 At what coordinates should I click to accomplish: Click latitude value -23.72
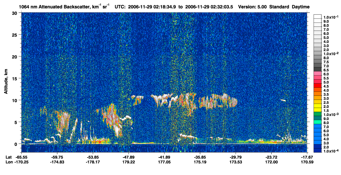[271, 157]
